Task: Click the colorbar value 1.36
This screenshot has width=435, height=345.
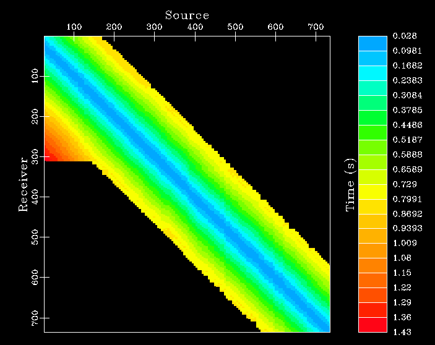Action: point(402,317)
